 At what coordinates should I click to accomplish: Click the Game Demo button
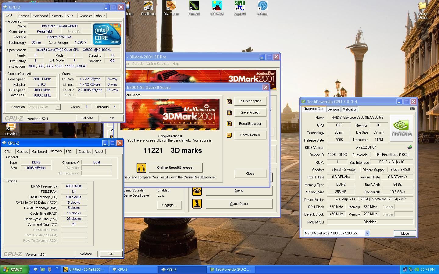(239, 204)
